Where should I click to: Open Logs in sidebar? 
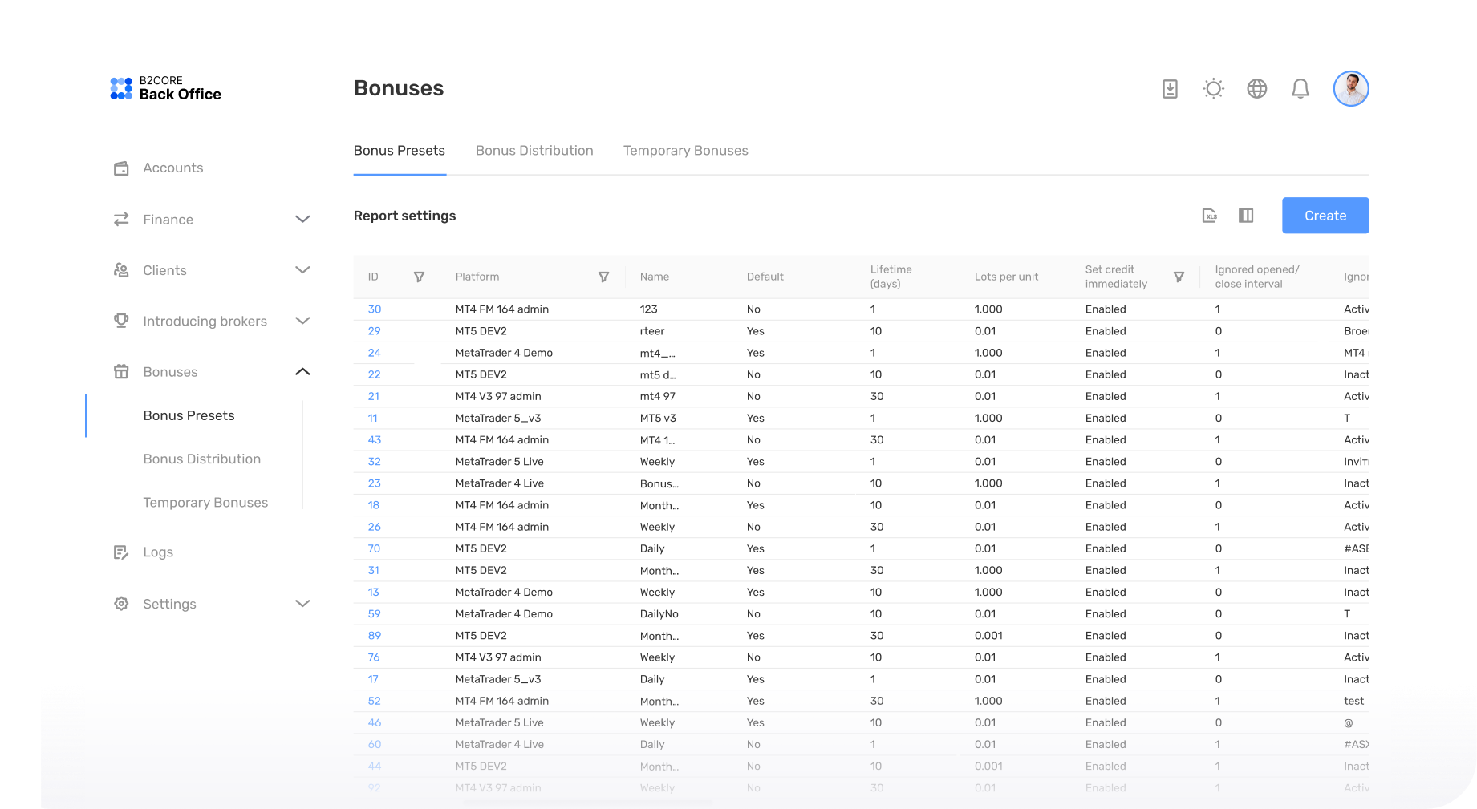tap(158, 552)
